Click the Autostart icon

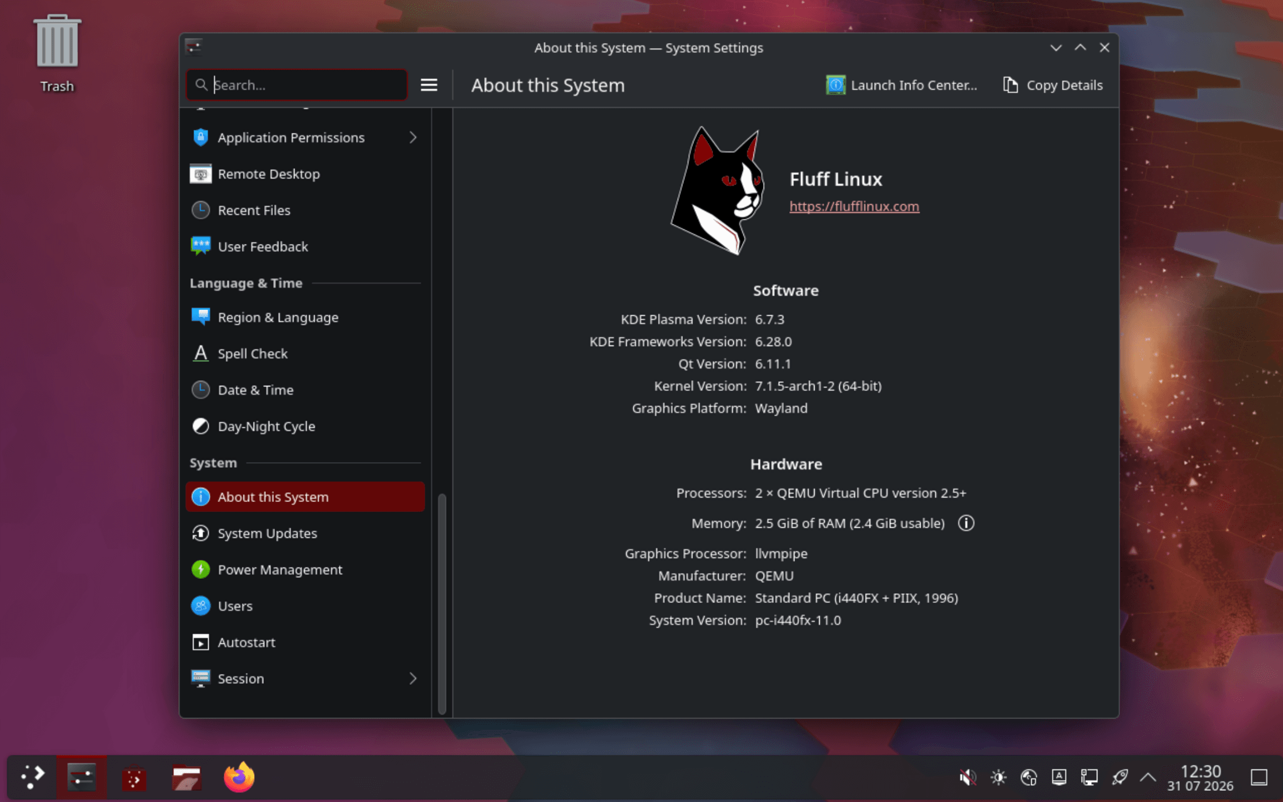coord(200,642)
